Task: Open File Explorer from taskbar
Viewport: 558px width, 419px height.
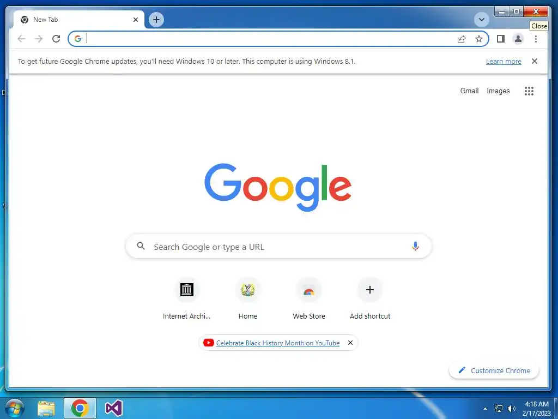Action: point(46,408)
